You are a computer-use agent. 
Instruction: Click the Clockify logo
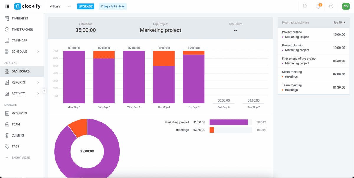(27, 6)
